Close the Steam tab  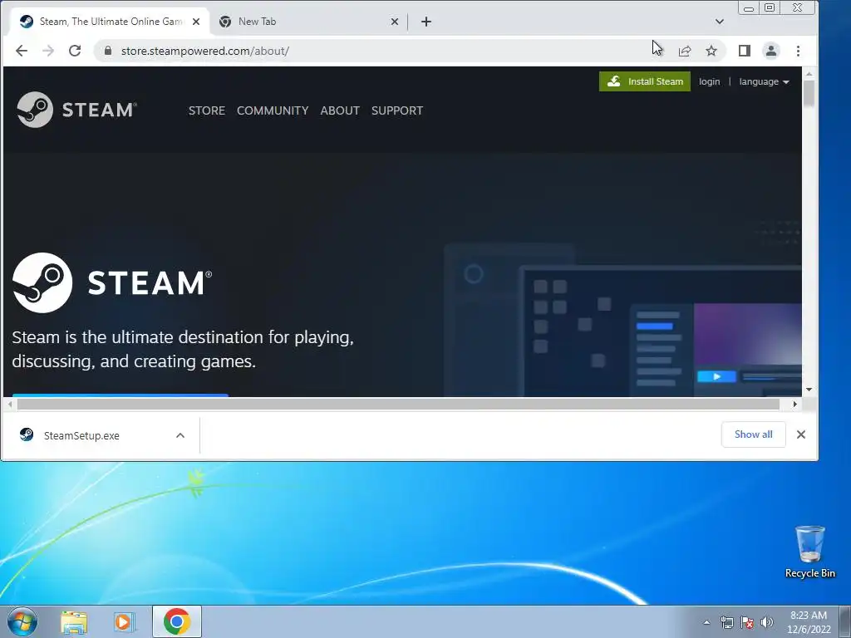tap(196, 22)
